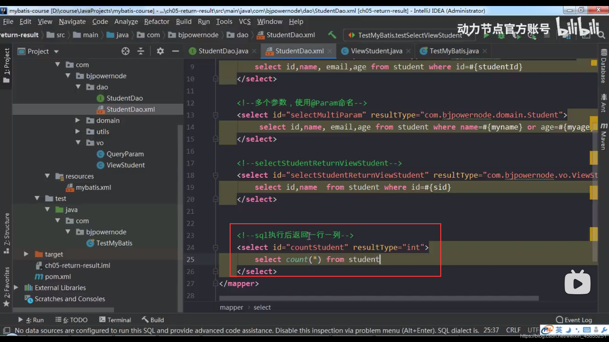Open the Favorites tool window

pos(6,287)
